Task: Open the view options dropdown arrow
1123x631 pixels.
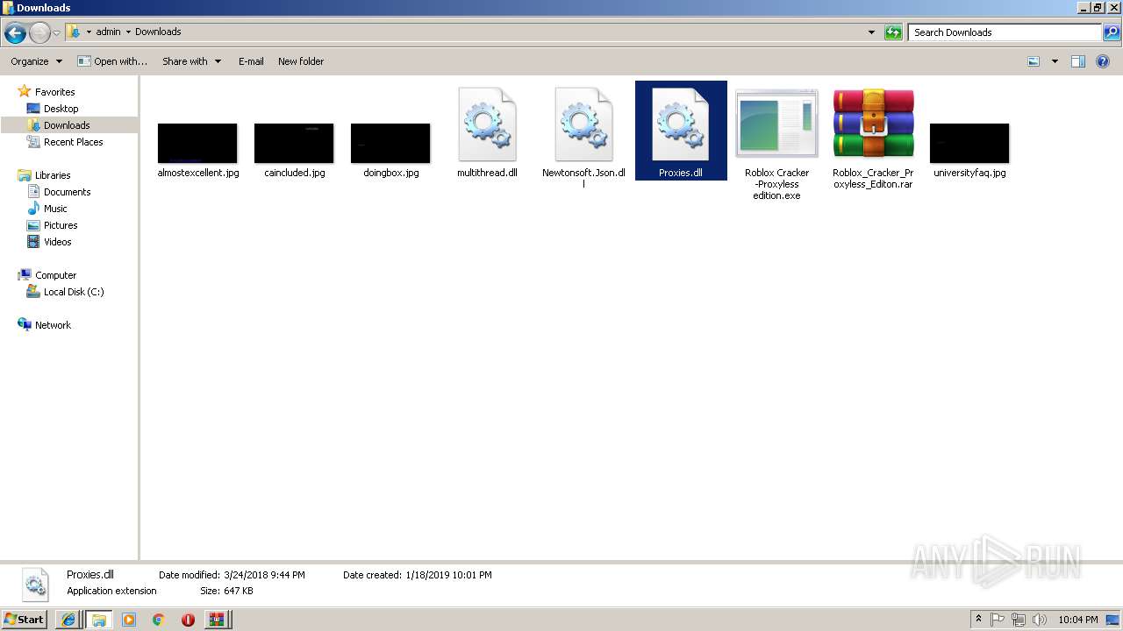Action: point(1055,61)
